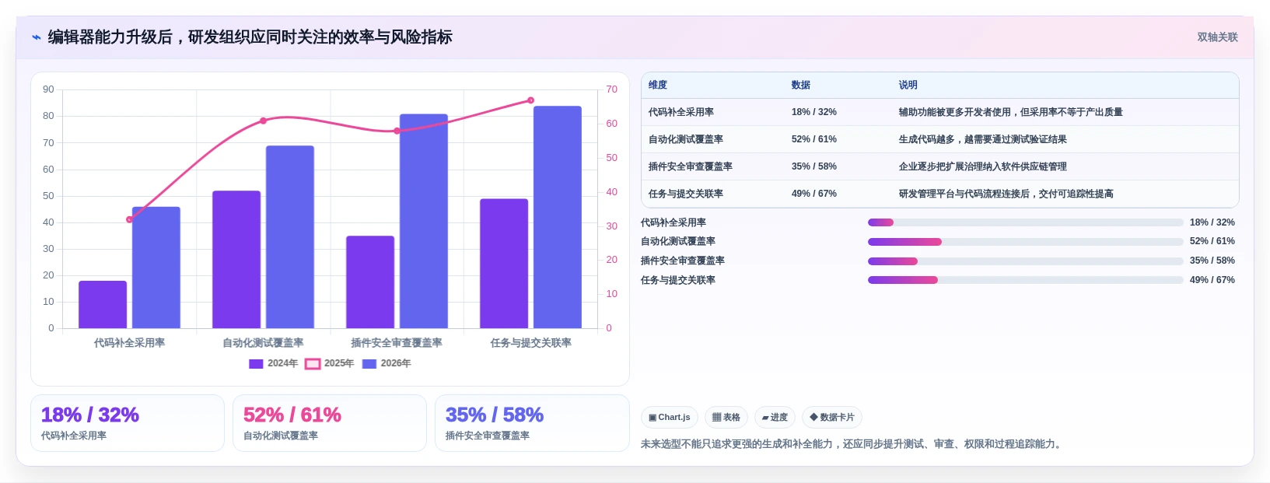
Task: Select table row 任务与提交关联率
Action: (939, 194)
